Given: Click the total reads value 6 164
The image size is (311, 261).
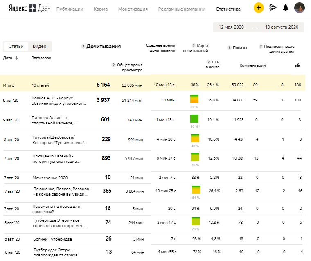Looking at the screenshot, I should [103, 85].
